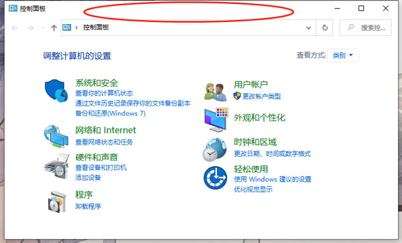Open 查看你的计算机状态 link
The width and height of the screenshot is (402, 243).
pyautogui.click(x=104, y=93)
